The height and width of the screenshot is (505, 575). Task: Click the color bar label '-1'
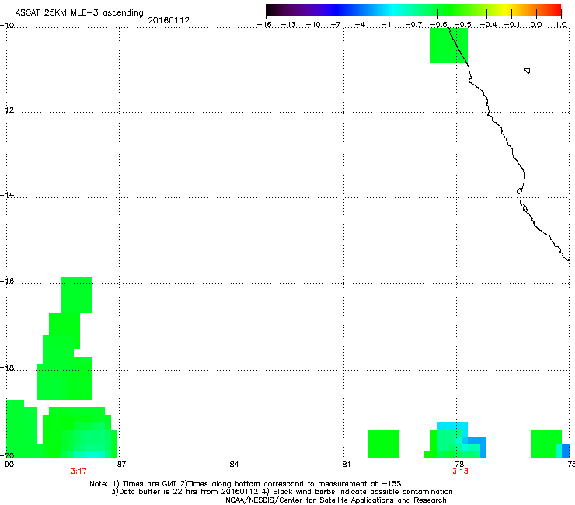coord(385,25)
